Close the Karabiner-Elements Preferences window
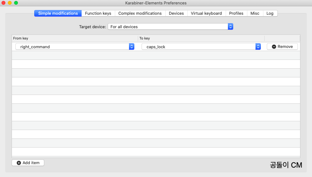Image resolution: width=312 pixels, height=177 pixels. point(3,3)
